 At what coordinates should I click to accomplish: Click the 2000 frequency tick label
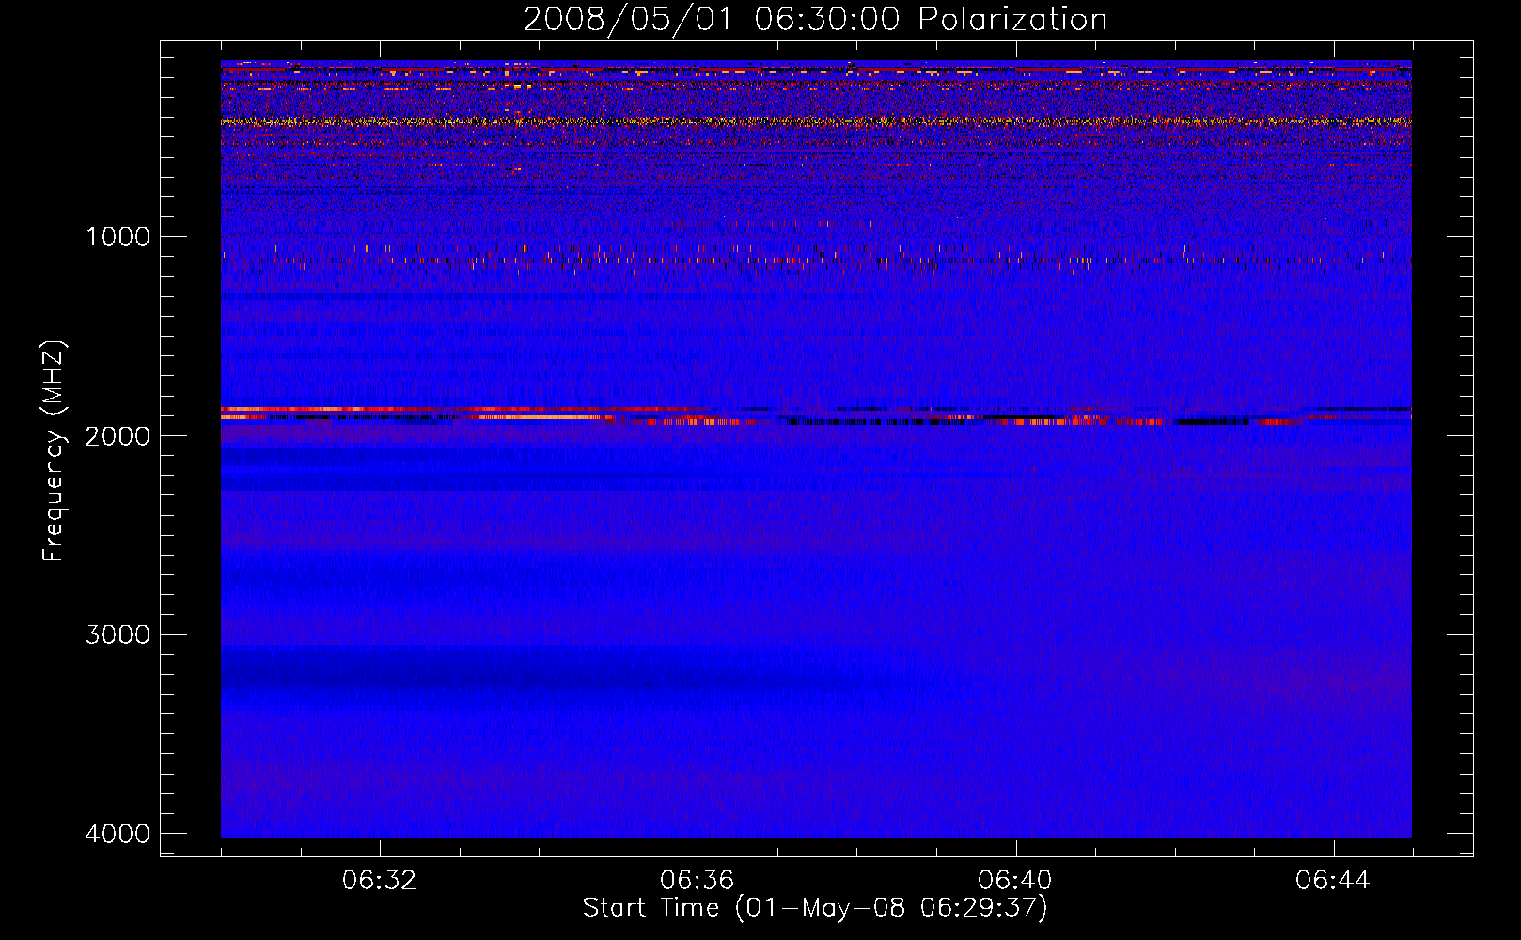(118, 436)
